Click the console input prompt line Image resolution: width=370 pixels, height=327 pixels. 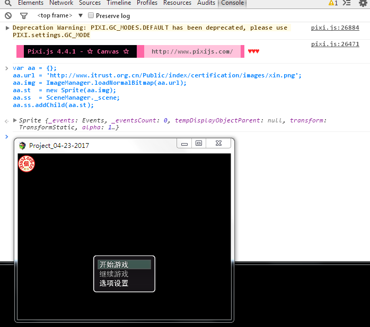[187, 137]
